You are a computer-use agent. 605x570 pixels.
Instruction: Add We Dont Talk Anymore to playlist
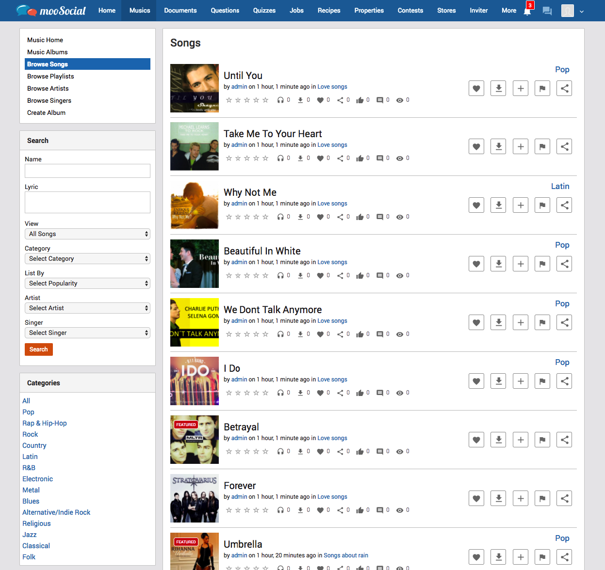point(521,322)
